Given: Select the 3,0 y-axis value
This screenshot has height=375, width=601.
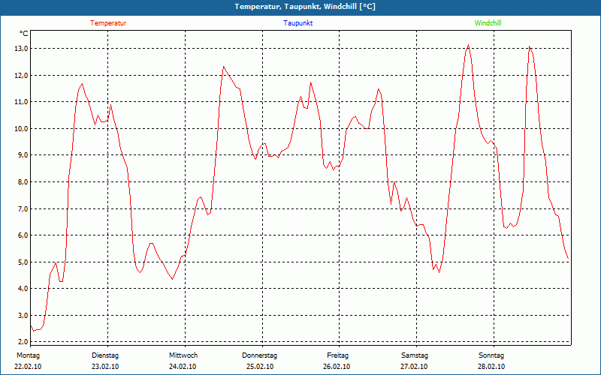Looking at the screenshot, I should (23, 315).
